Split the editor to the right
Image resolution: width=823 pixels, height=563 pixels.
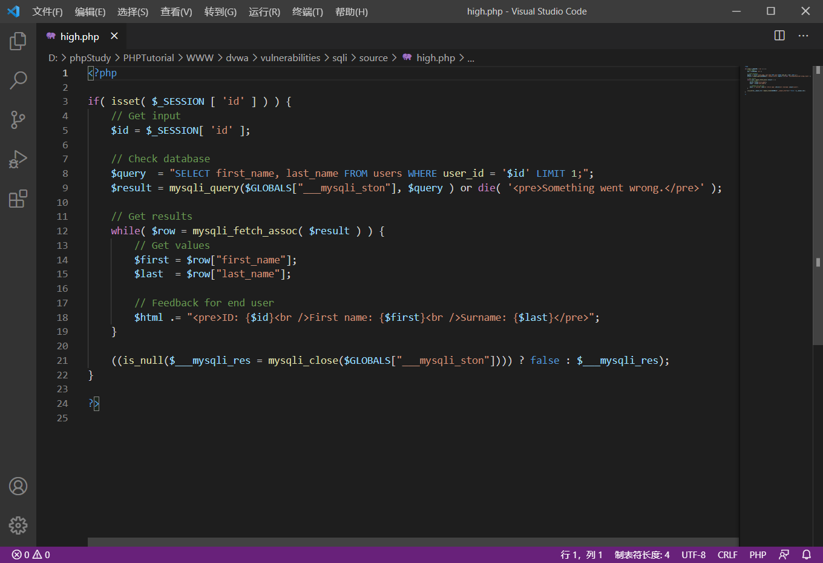click(779, 36)
